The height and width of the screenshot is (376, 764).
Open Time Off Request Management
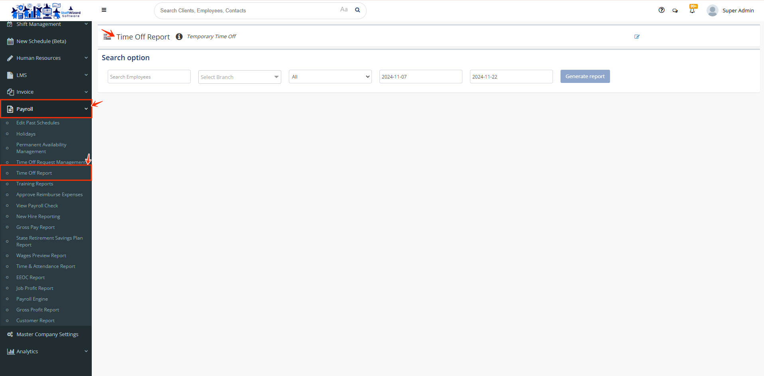pos(50,162)
